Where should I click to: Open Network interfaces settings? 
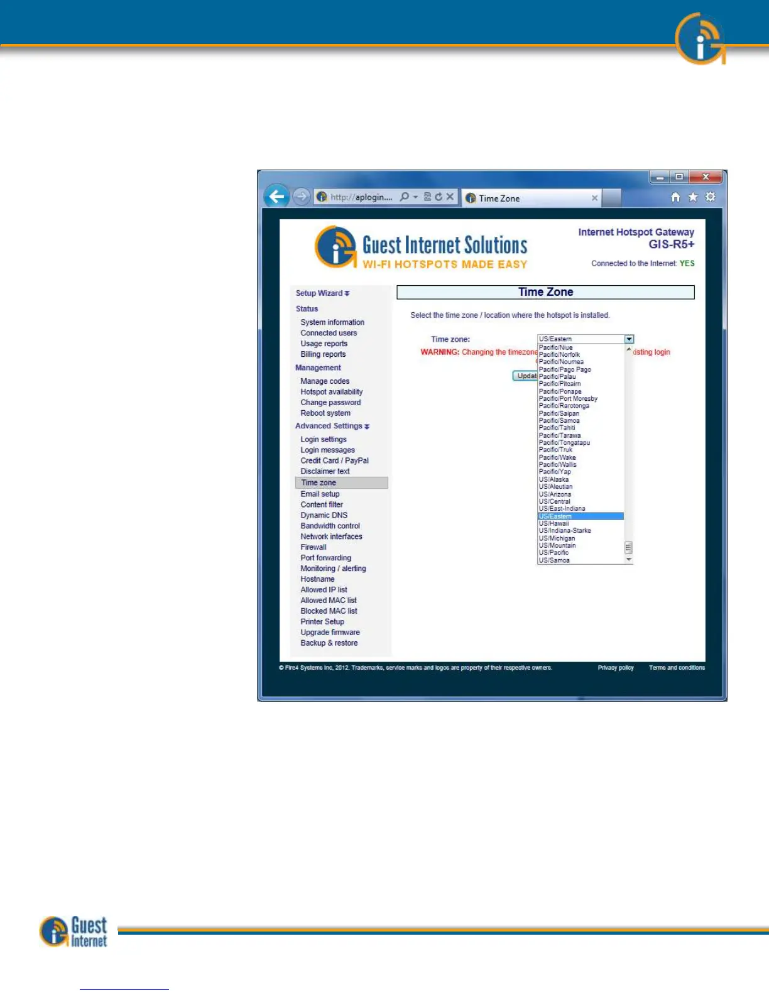coord(331,536)
